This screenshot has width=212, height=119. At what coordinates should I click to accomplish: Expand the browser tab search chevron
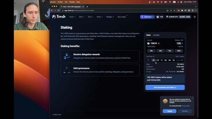(196, 7)
